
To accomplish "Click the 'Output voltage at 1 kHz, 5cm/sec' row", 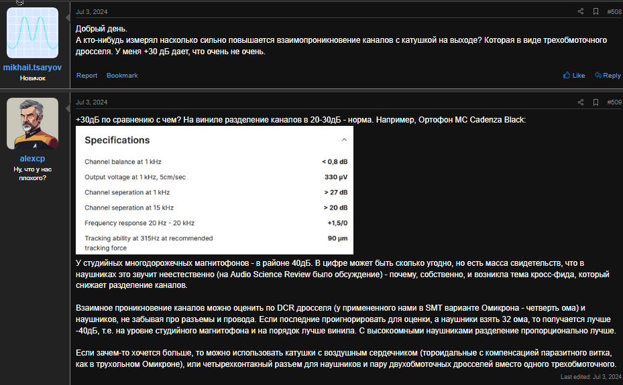I will click(x=216, y=177).
